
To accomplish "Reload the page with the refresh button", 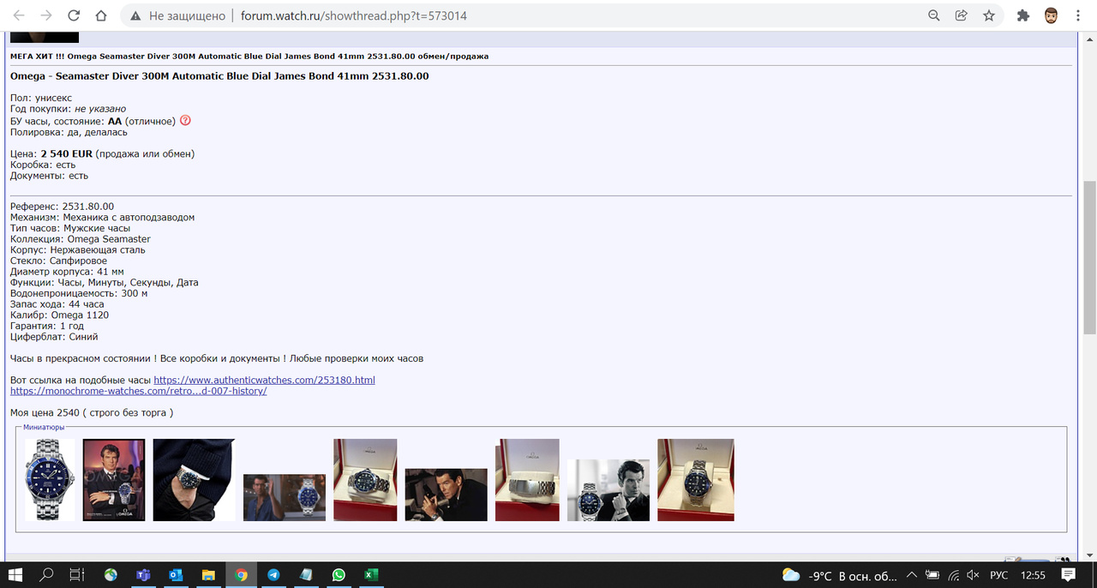I will [74, 15].
